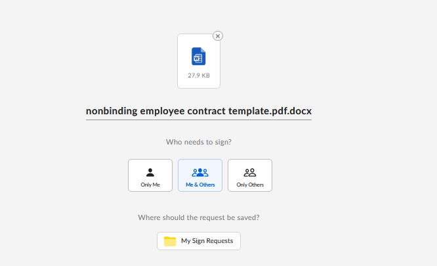Click the "Only Others" text label
437x266 pixels.
click(250, 185)
